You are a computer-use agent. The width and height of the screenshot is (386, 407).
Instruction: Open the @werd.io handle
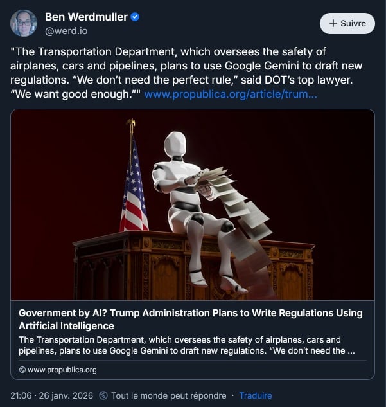(66, 31)
